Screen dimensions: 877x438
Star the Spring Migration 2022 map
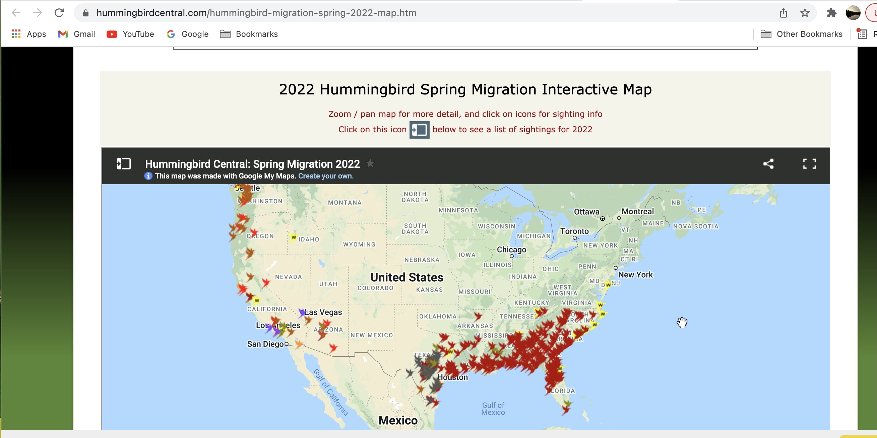point(370,163)
